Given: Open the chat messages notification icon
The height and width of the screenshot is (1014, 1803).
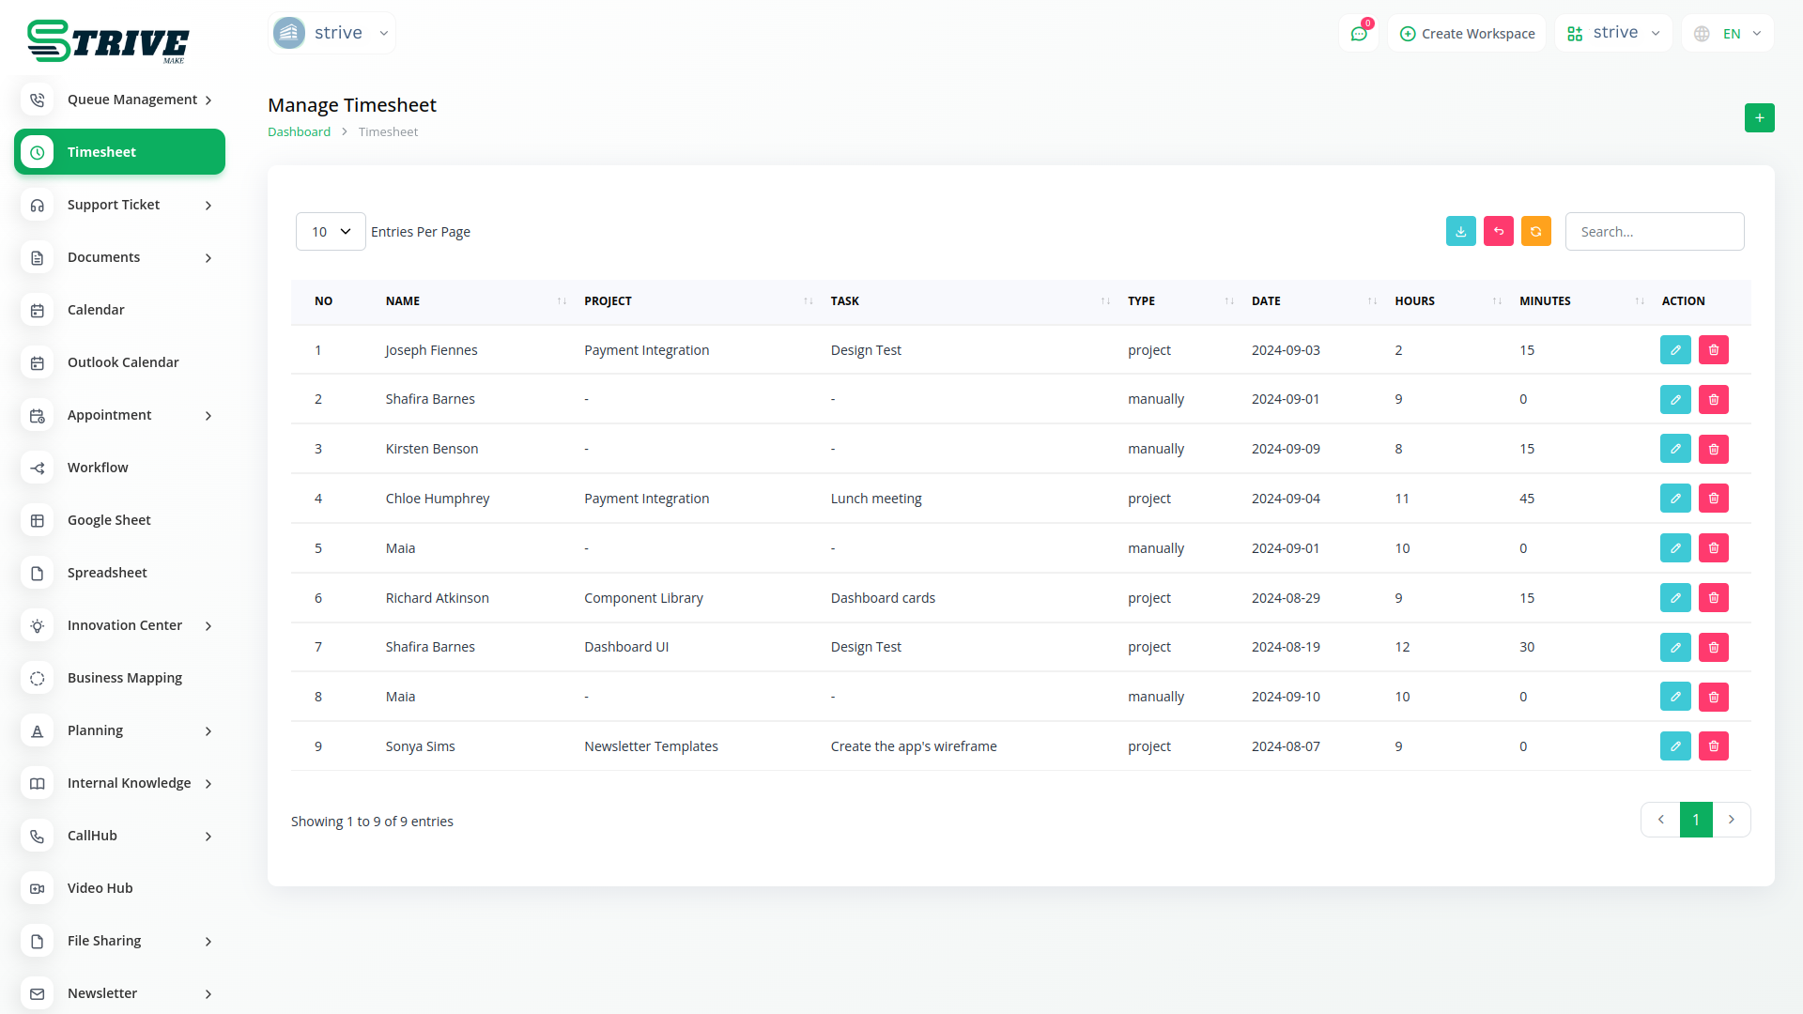Looking at the screenshot, I should [x=1358, y=34].
